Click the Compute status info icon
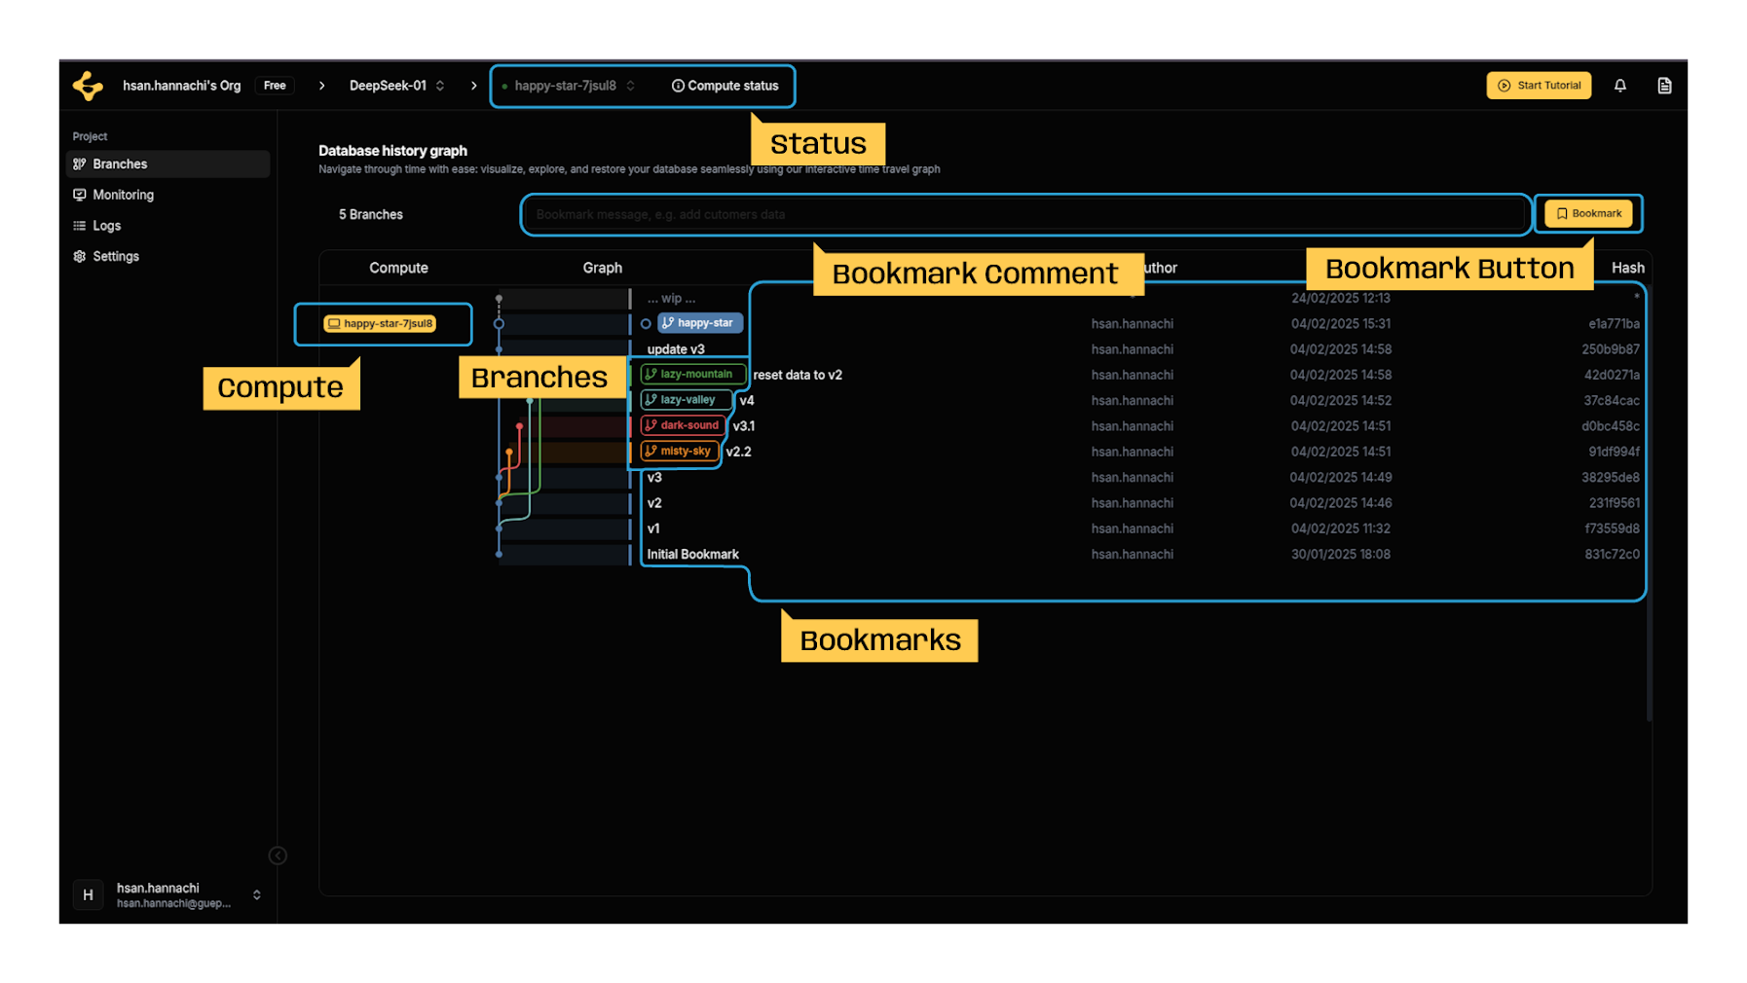1747x983 pixels. point(678,86)
